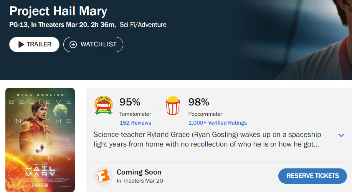The width and height of the screenshot is (352, 196).
Task: Click the truncated synopsis text
Action: pyautogui.click(x=207, y=140)
